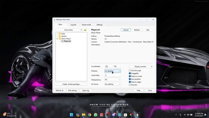
Task: Expand the Date folder in the tree
Action: (57, 34)
